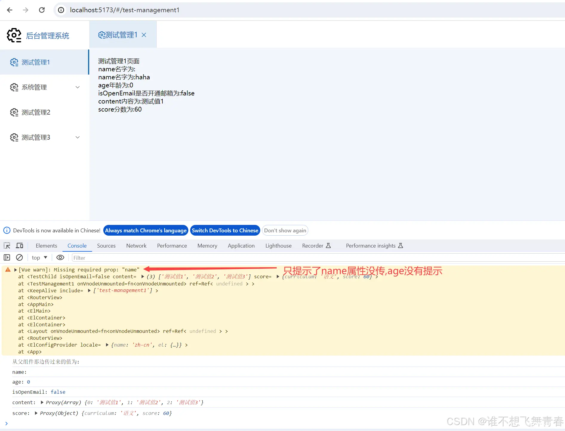This screenshot has width=565, height=431.
Task: Expand the Vue warn message triangle
Action: click(16, 270)
